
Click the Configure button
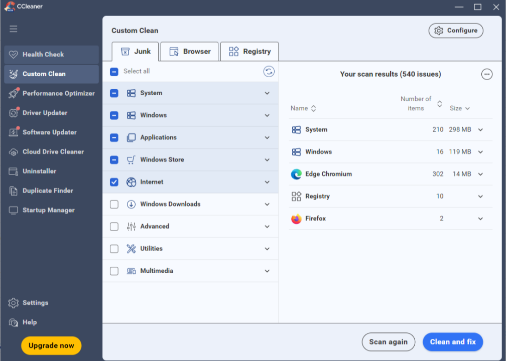[x=456, y=31]
